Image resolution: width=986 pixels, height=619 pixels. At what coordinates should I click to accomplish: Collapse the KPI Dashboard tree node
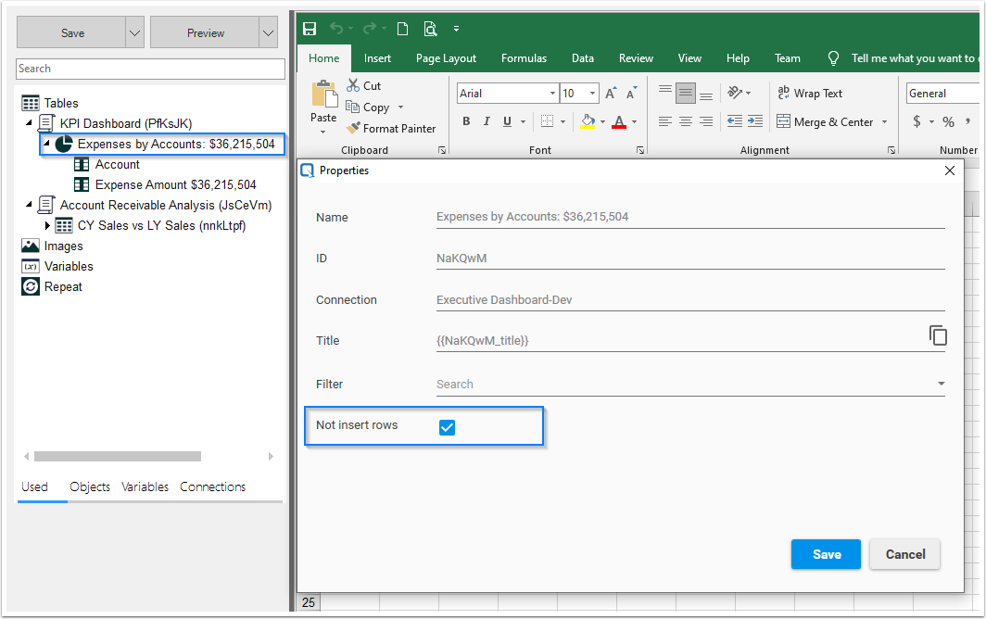pyautogui.click(x=30, y=122)
